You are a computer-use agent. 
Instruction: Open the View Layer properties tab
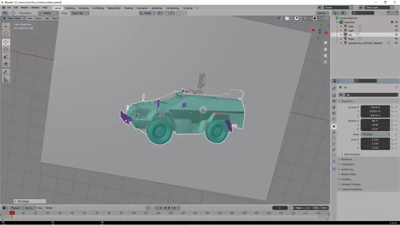coord(334,107)
